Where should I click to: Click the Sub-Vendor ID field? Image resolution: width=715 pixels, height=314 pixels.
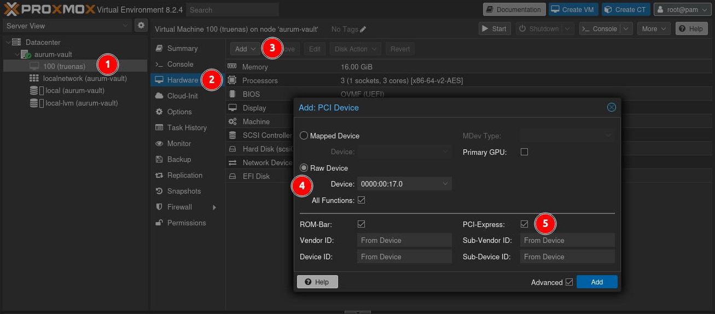point(567,240)
